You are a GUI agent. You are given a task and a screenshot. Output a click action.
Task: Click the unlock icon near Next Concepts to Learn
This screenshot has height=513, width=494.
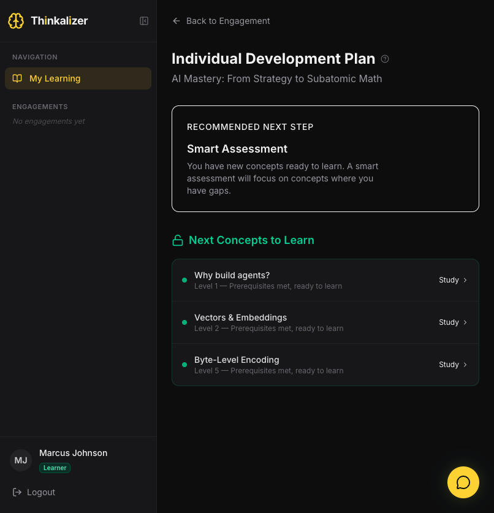(x=178, y=240)
